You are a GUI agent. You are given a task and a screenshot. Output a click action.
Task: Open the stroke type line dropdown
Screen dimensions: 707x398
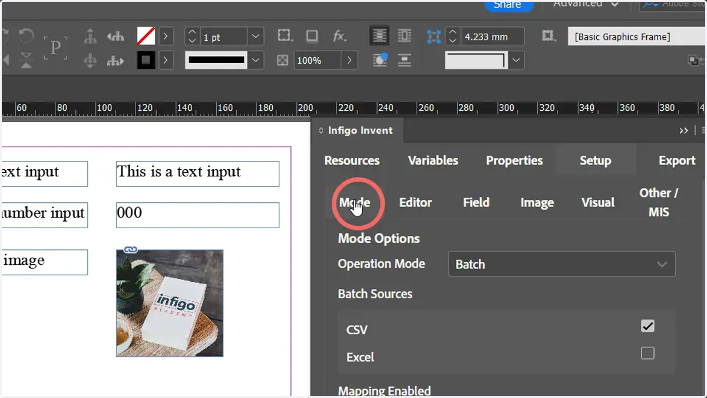pyautogui.click(x=256, y=60)
